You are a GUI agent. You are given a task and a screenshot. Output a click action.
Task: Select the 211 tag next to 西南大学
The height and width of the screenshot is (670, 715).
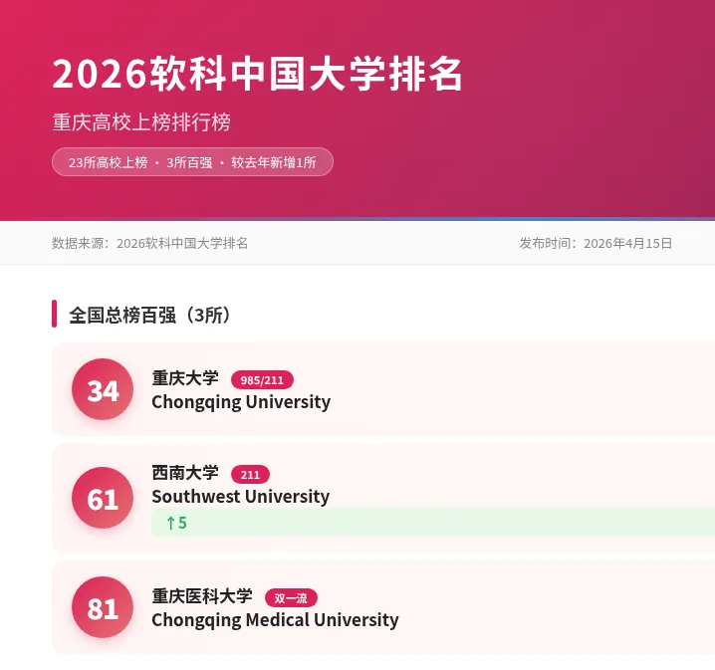click(250, 475)
